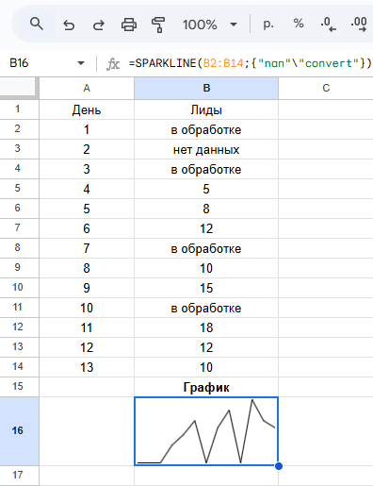This screenshot has height=486, width=373.
Task: Activate the paint format roller tool
Action: [x=158, y=25]
